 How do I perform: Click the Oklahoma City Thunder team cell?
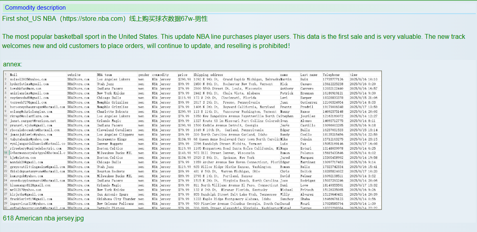[116, 199]
